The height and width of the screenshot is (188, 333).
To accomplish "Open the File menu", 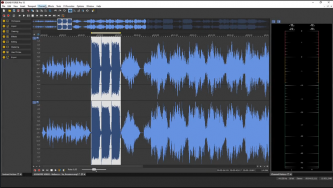I will (4, 6).
